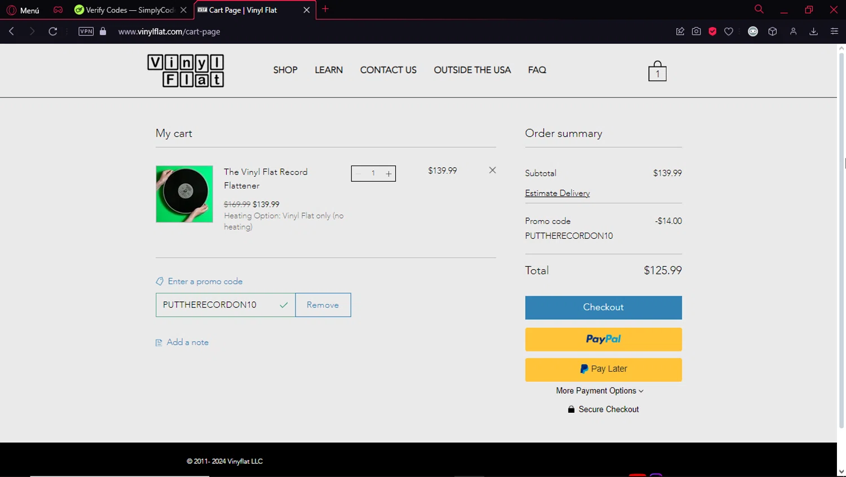Viewport: 846px width, 477px height.
Task: Click the address bar URL
Action: pyautogui.click(x=169, y=32)
